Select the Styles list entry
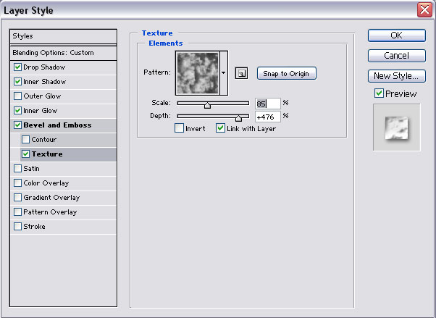436x318 pixels. point(64,36)
